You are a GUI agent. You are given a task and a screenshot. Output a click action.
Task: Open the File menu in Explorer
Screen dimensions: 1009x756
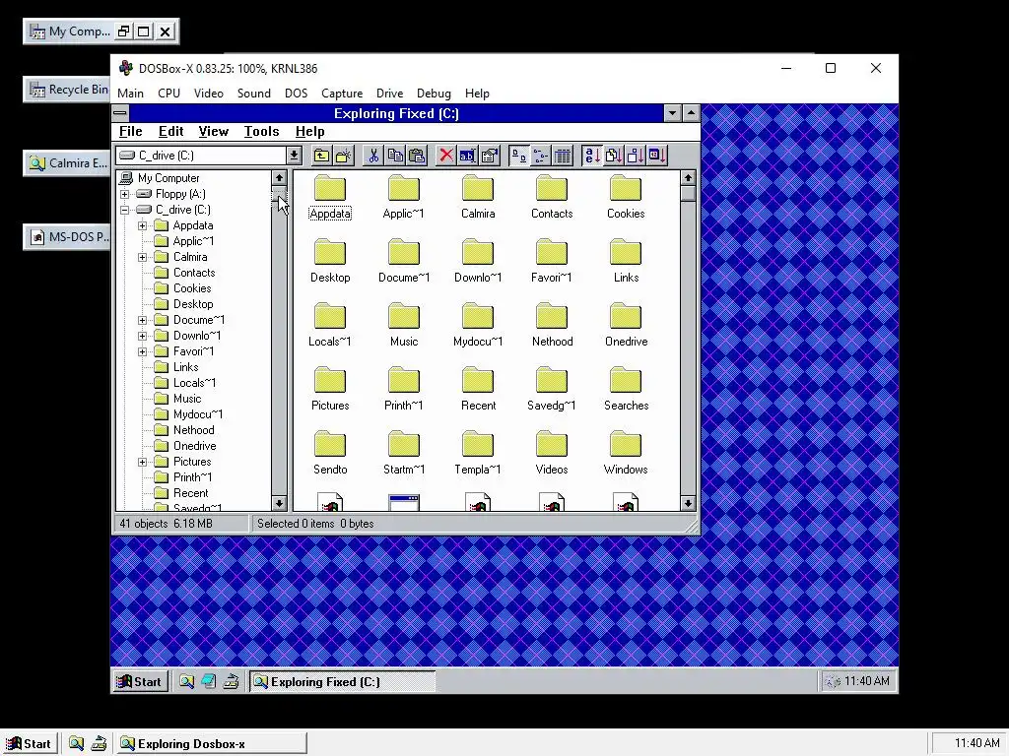pyautogui.click(x=131, y=131)
